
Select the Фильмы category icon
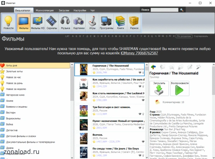pyautogui.click(x=24, y=23)
